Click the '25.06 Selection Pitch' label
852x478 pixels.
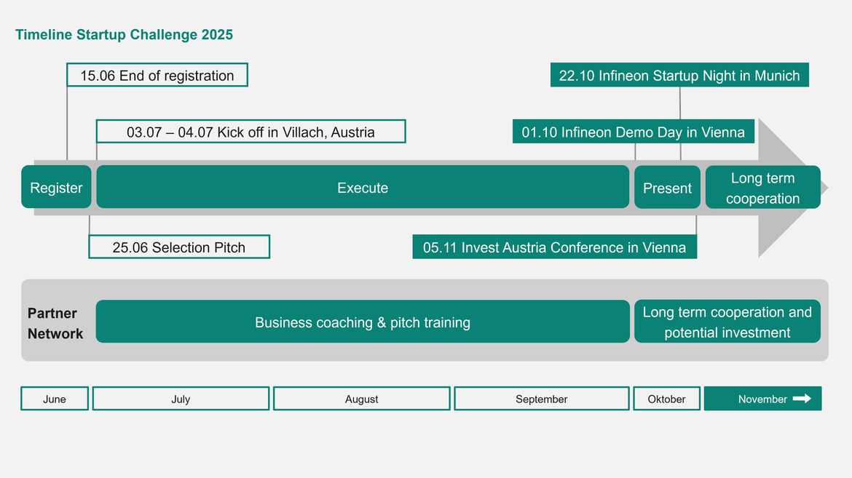(179, 247)
